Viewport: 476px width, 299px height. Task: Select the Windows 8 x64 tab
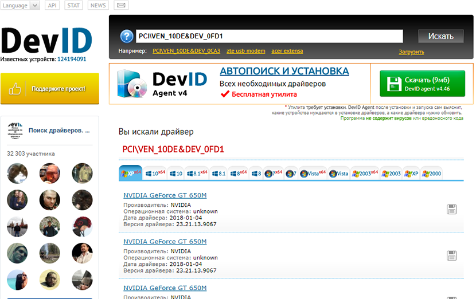[x=239, y=174]
